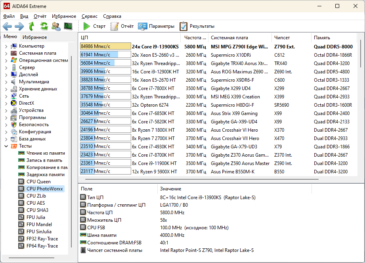Start the benchmark with Старт
This screenshot has width=365, height=263.
click(94, 26)
